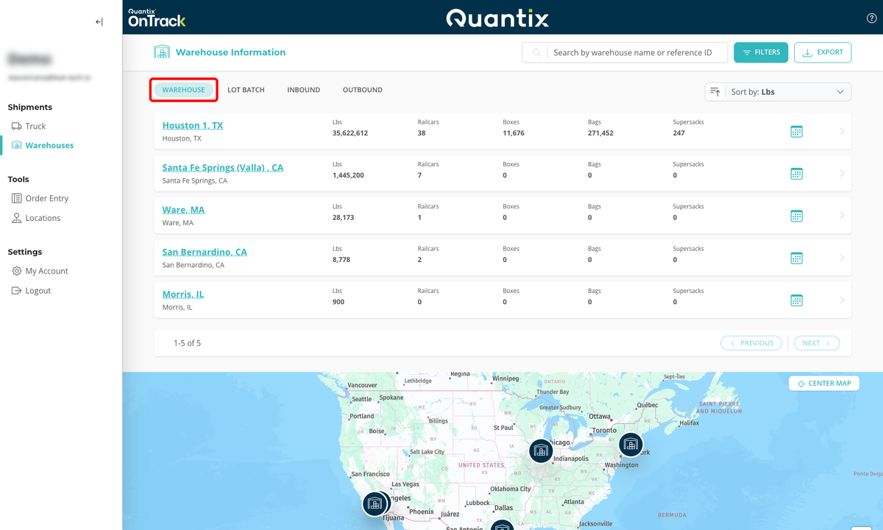Expand the San Bernardino row chevron
Viewport: 883px width, 530px height.
click(x=842, y=258)
